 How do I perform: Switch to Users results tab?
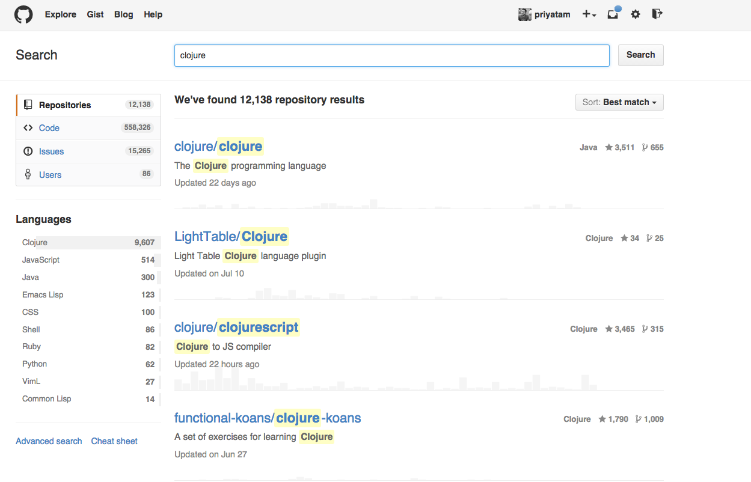(x=88, y=175)
